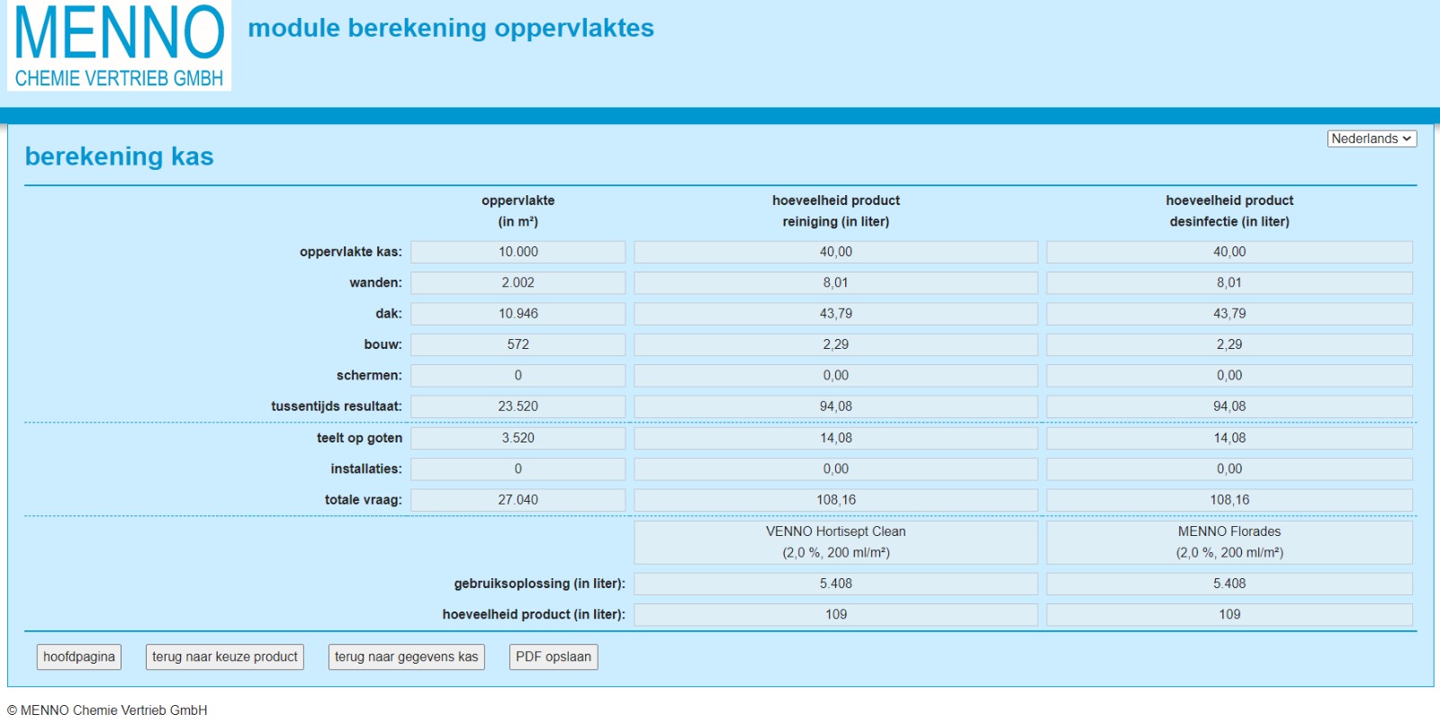
Task: Go back via terug naar gegevens kas
Action: click(x=406, y=657)
